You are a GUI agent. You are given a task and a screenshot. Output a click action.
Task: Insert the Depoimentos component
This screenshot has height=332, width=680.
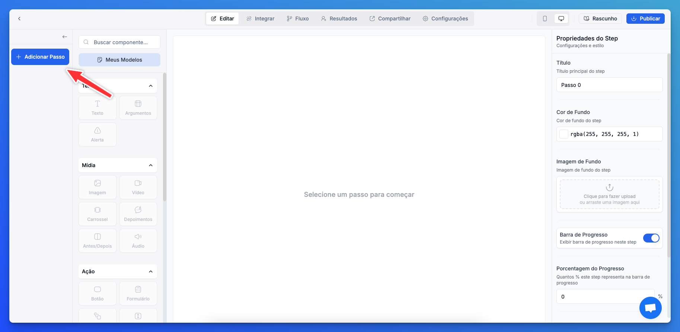coord(138,214)
